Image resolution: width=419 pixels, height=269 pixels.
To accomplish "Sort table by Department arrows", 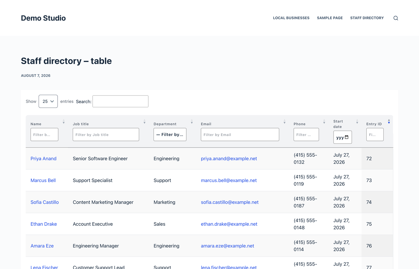I will 192,121.
